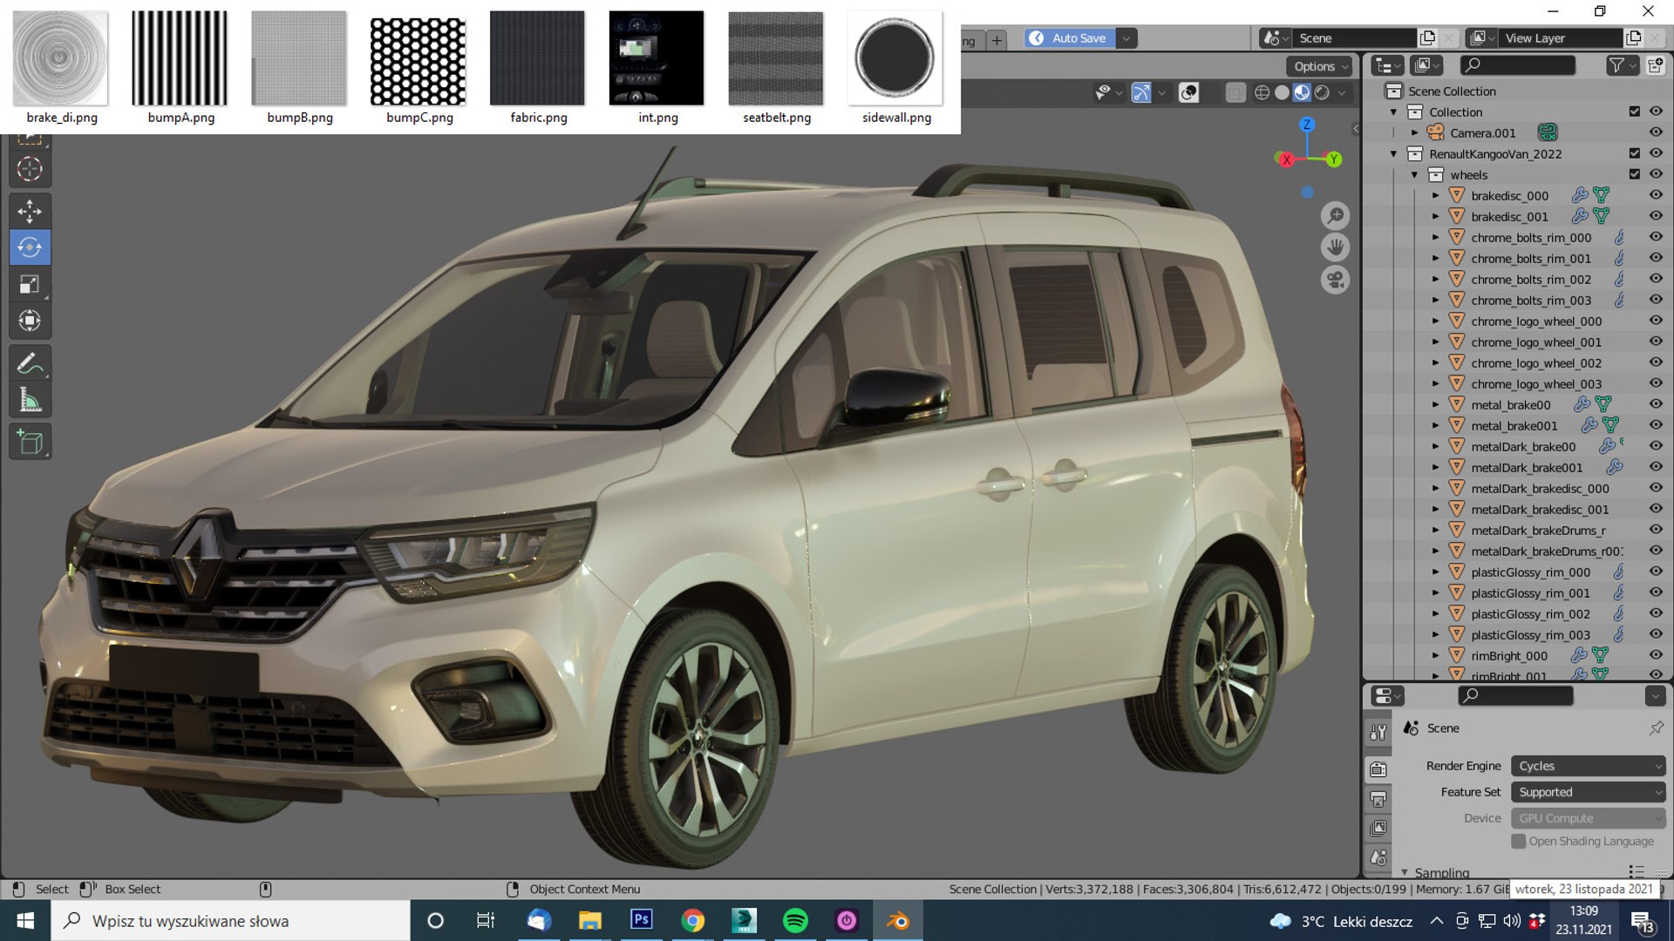Hide the Collection via eye icon
Viewport: 1674px width, 941px height.
(1656, 112)
